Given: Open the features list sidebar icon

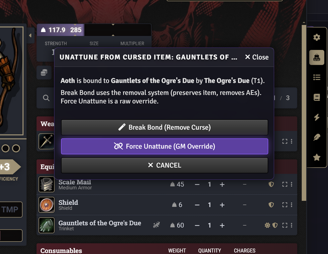Looking at the screenshot, I should click(x=317, y=77).
